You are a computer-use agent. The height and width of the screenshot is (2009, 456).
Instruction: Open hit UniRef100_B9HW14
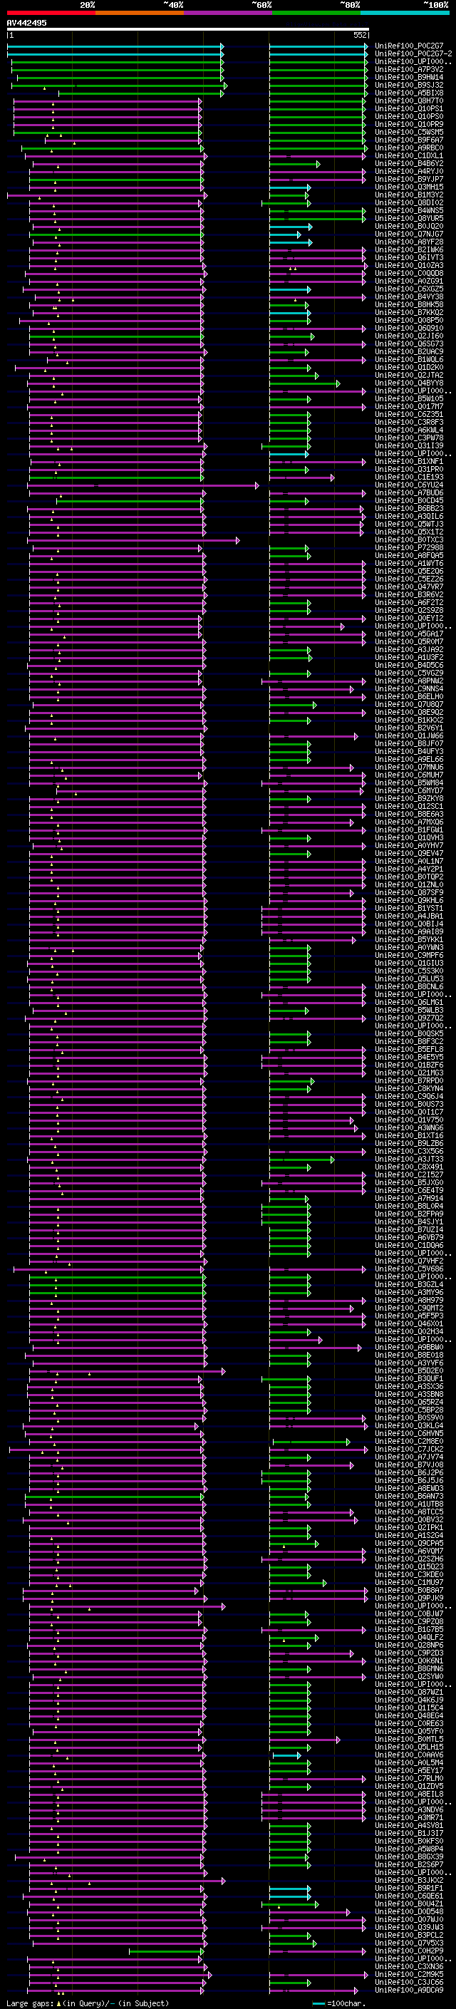pos(409,77)
